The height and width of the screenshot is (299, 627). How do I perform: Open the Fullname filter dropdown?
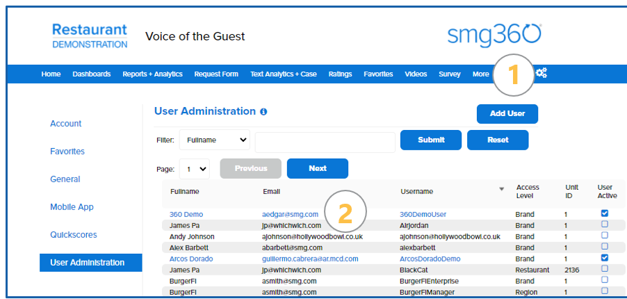pyautogui.click(x=214, y=140)
